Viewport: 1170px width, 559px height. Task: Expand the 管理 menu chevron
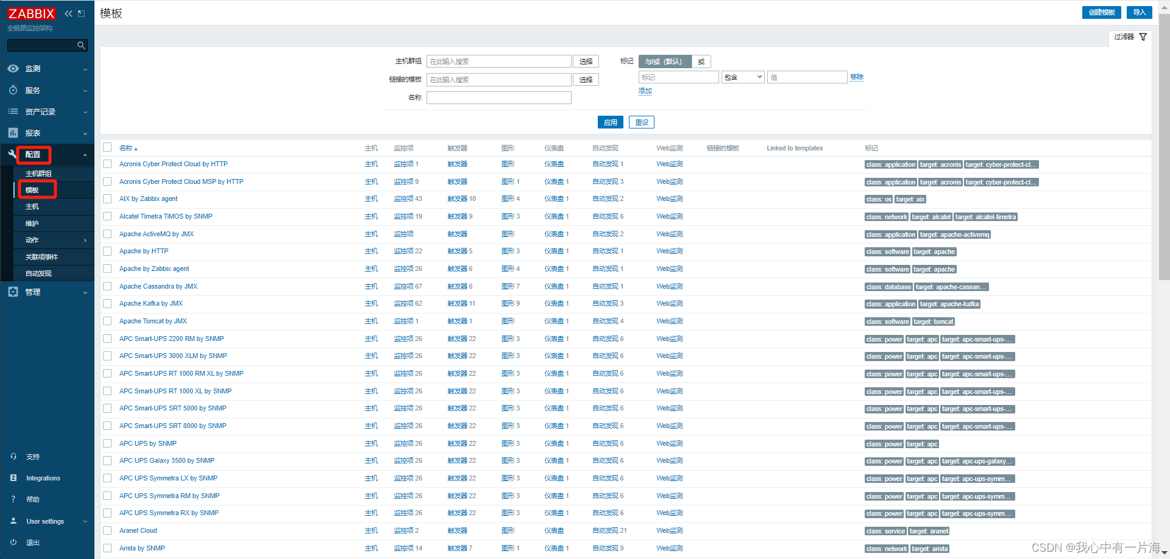point(85,292)
